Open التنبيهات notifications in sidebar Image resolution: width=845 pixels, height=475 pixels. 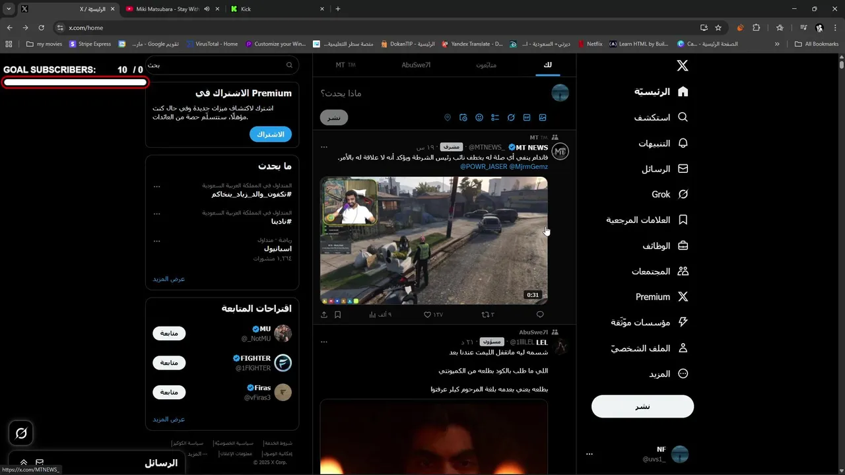(x=663, y=143)
